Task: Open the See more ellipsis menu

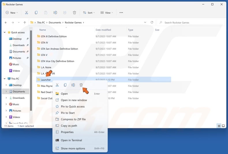Action: point(121,13)
